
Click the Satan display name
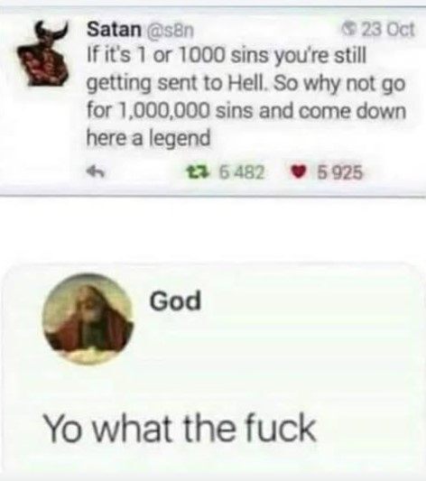pyautogui.click(x=114, y=30)
